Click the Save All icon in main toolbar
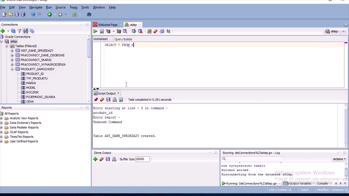This screenshot has width=349, height=196. tap(23, 14)
